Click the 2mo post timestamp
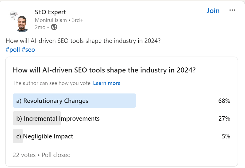This screenshot has height=168, width=245. click(x=40, y=27)
